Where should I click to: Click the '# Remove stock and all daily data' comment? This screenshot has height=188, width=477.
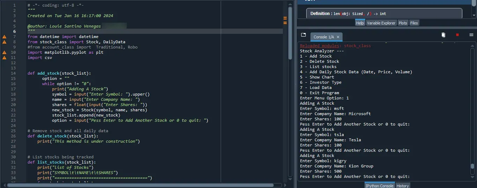click(68, 131)
